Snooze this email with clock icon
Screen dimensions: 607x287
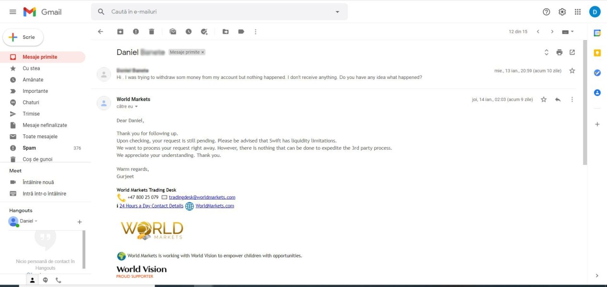tap(189, 32)
